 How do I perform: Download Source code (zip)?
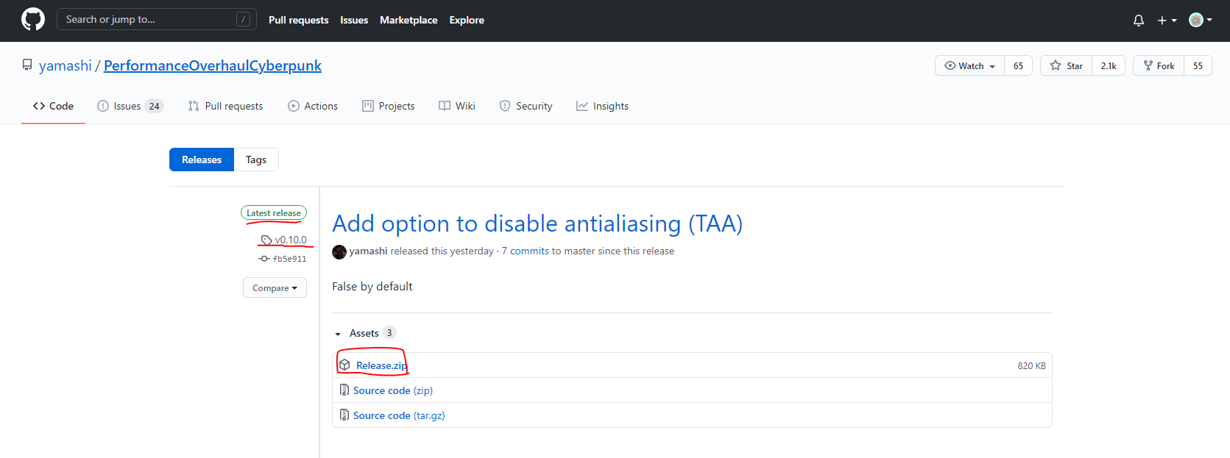(x=393, y=390)
